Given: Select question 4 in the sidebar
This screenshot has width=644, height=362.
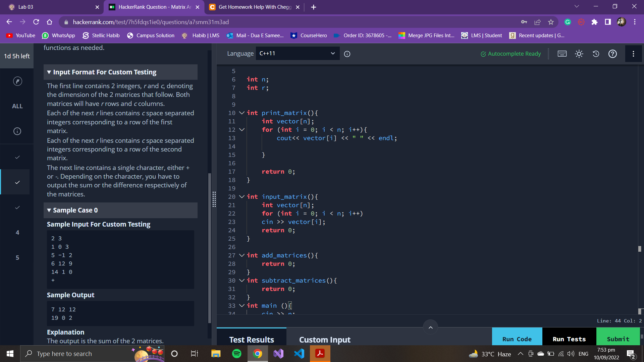Looking at the screenshot, I should pyautogui.click(x=17, y=232).
